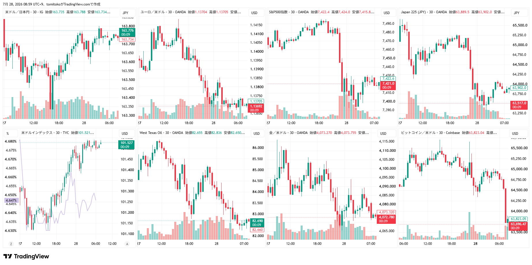Click the 18:00 time marker on USD/JPY chart
The width and height of the screenshot is (532, 265).
coord(59,123)
